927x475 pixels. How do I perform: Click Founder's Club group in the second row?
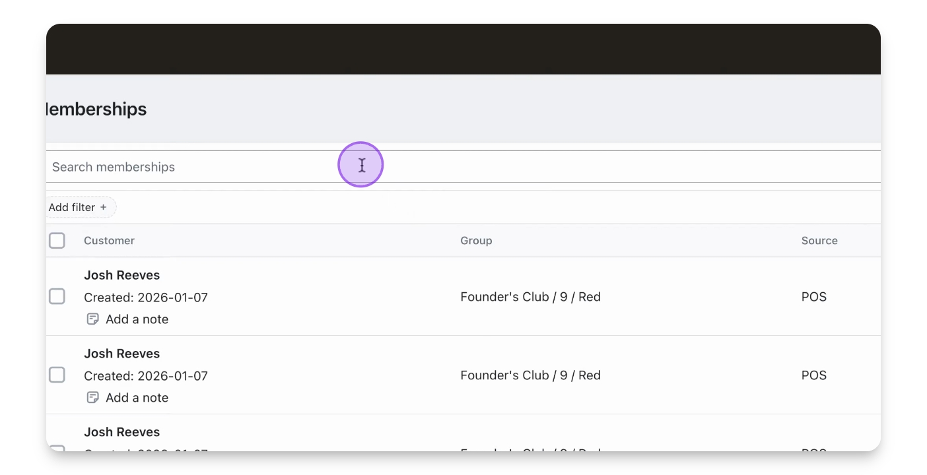[530, 375]
